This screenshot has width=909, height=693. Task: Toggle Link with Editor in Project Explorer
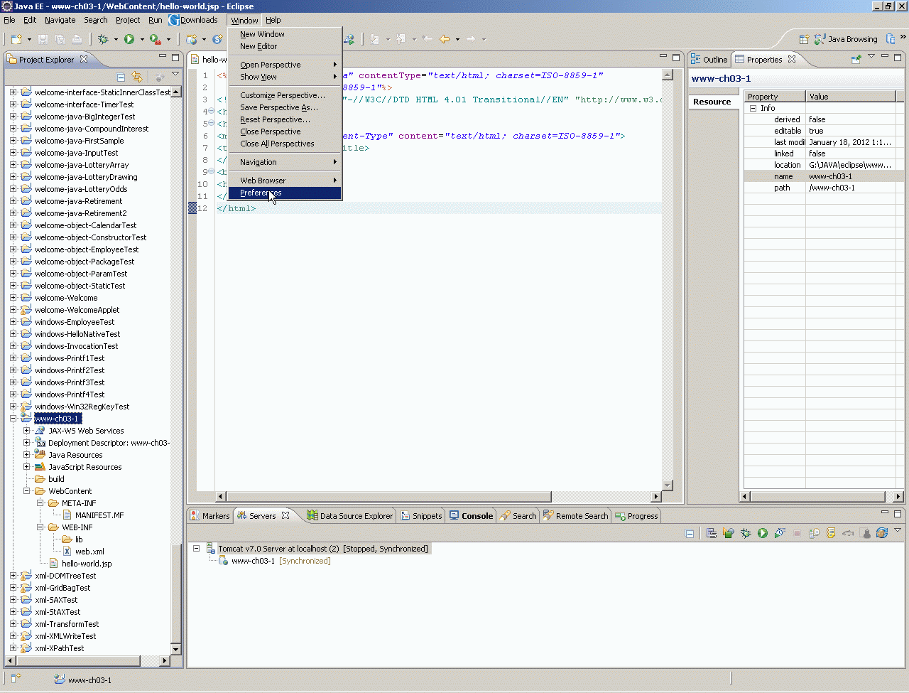pos(137,77)
